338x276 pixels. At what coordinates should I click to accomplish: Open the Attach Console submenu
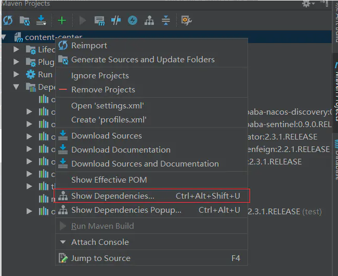(x=151, y=242)
